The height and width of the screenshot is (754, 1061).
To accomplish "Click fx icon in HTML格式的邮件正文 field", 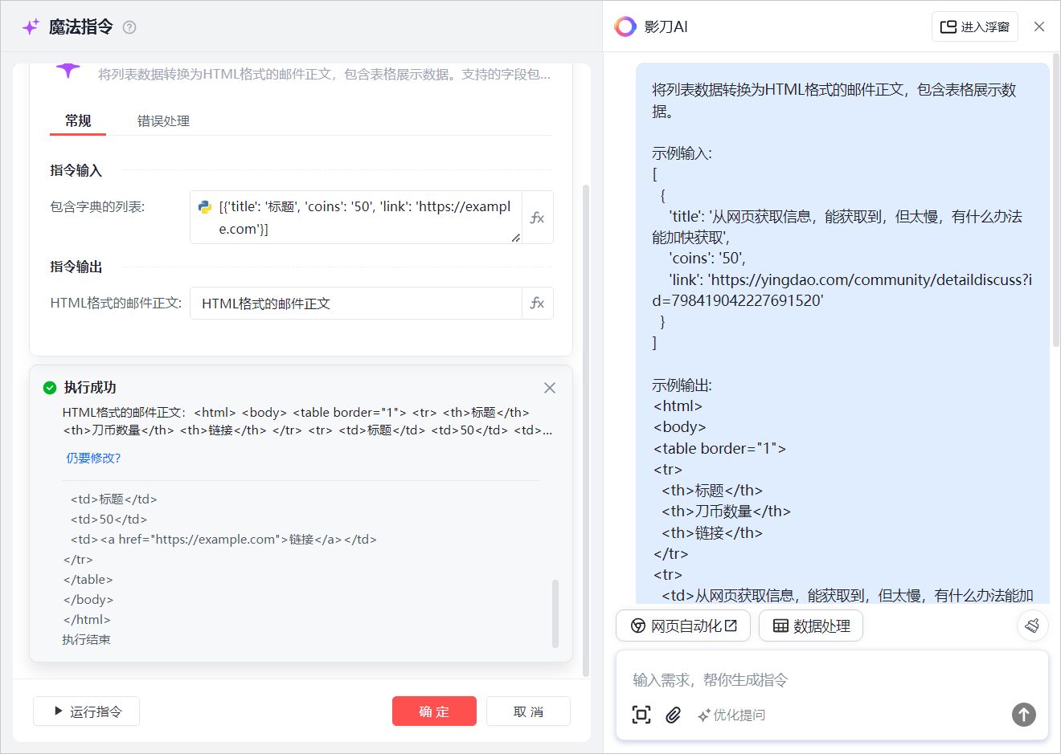I will [537, 304].
